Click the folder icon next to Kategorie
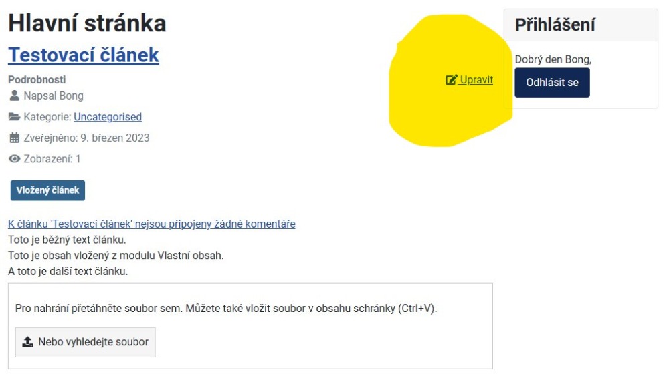The image size is (669, 378). coord(14,117)
